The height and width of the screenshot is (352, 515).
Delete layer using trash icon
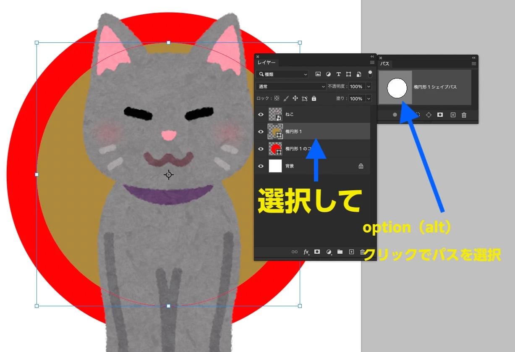[x=363, y=252]
